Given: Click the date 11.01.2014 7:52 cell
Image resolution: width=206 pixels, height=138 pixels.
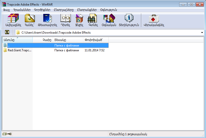Looking at the screenshot, I should tap(94, 50).
